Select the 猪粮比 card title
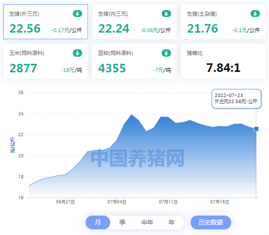The image size is (269, 235). (195, 53)
